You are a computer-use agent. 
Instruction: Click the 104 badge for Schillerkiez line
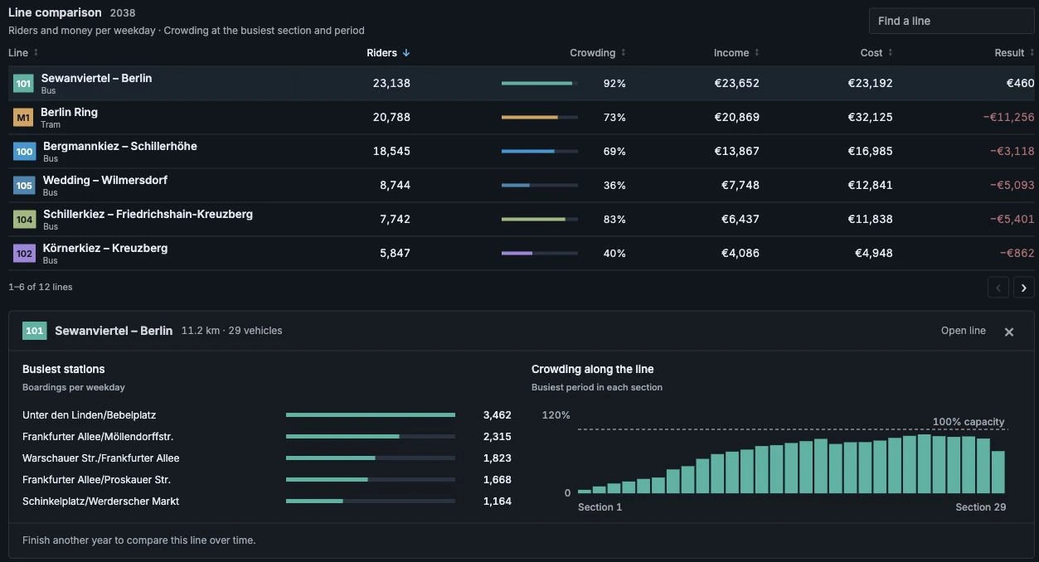point(25,220)
